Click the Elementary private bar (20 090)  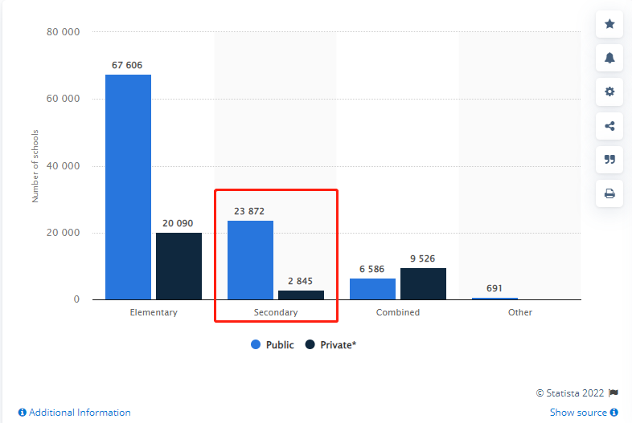tap(179, 266)
